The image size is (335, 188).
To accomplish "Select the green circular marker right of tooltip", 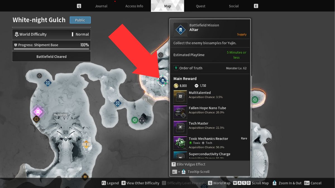I will tap(255, 100).
